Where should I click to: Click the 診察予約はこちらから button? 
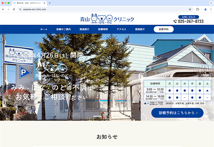coord(177,113)
